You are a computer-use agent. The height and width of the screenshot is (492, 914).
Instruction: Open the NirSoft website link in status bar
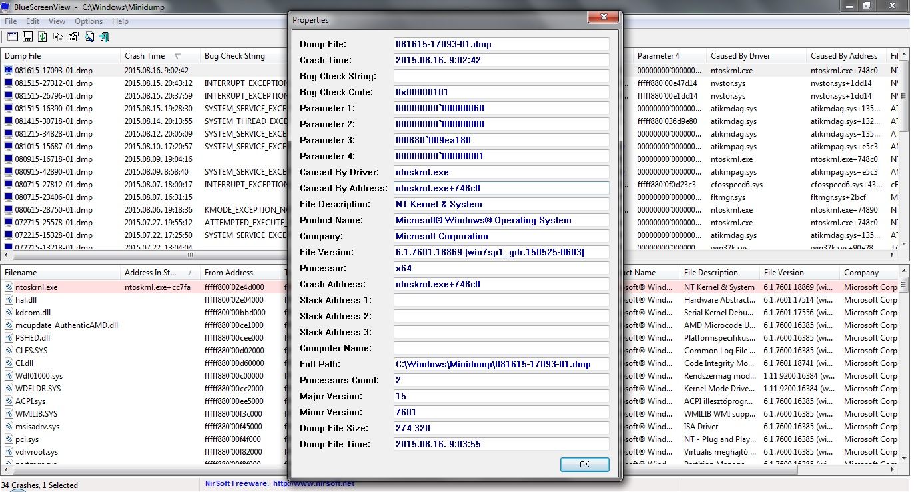[313, 483]
